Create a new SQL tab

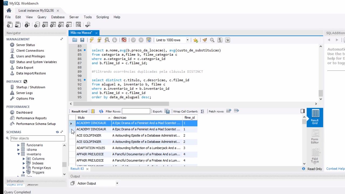click(x=9, y=25)
